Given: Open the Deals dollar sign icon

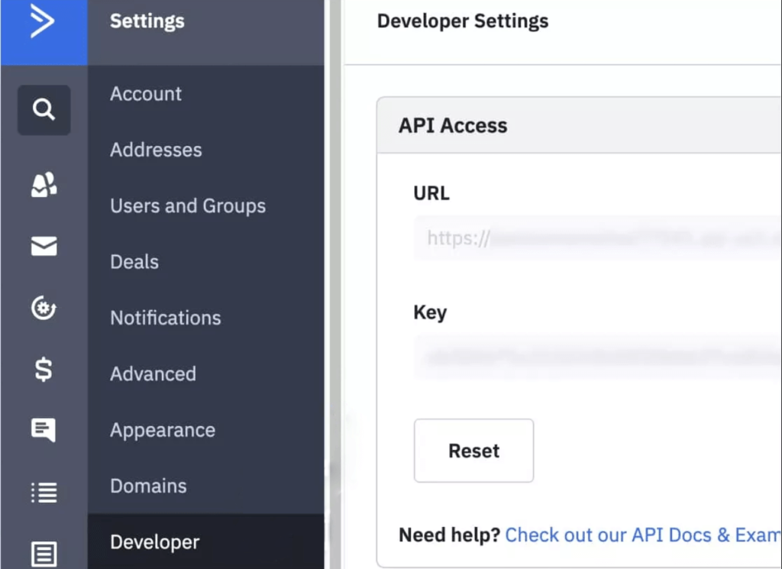Looking at the screenshot, I should (44, 370).
